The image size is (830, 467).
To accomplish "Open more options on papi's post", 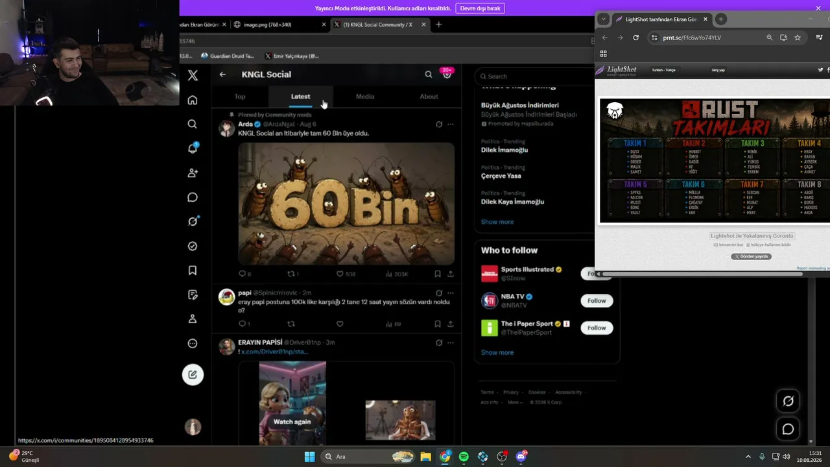I will [451, 293].
